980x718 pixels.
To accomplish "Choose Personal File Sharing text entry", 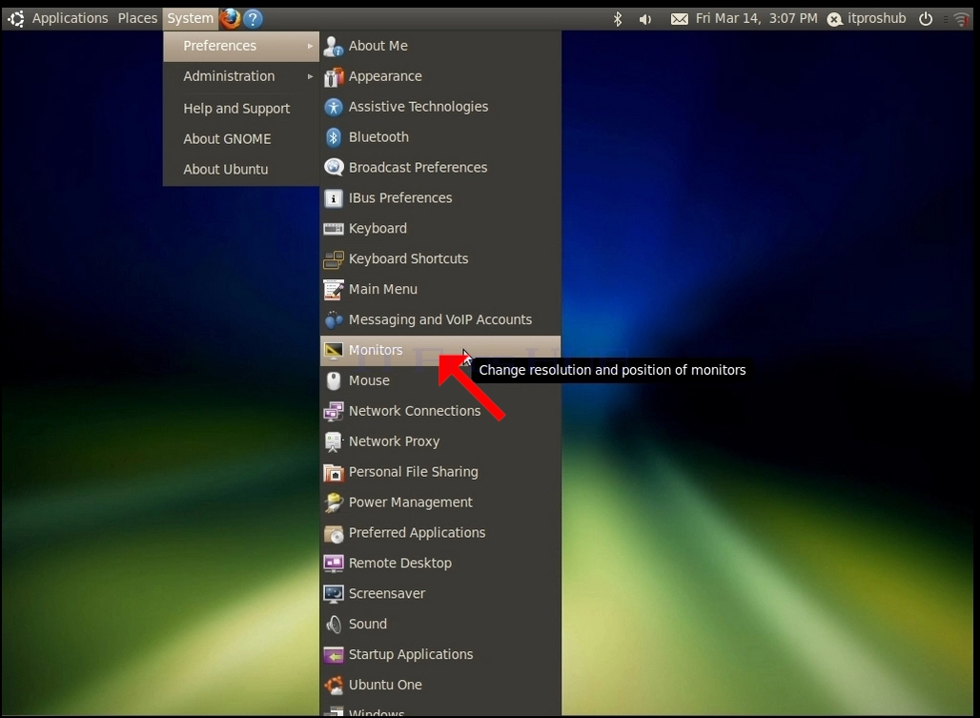I will [413, 472].
